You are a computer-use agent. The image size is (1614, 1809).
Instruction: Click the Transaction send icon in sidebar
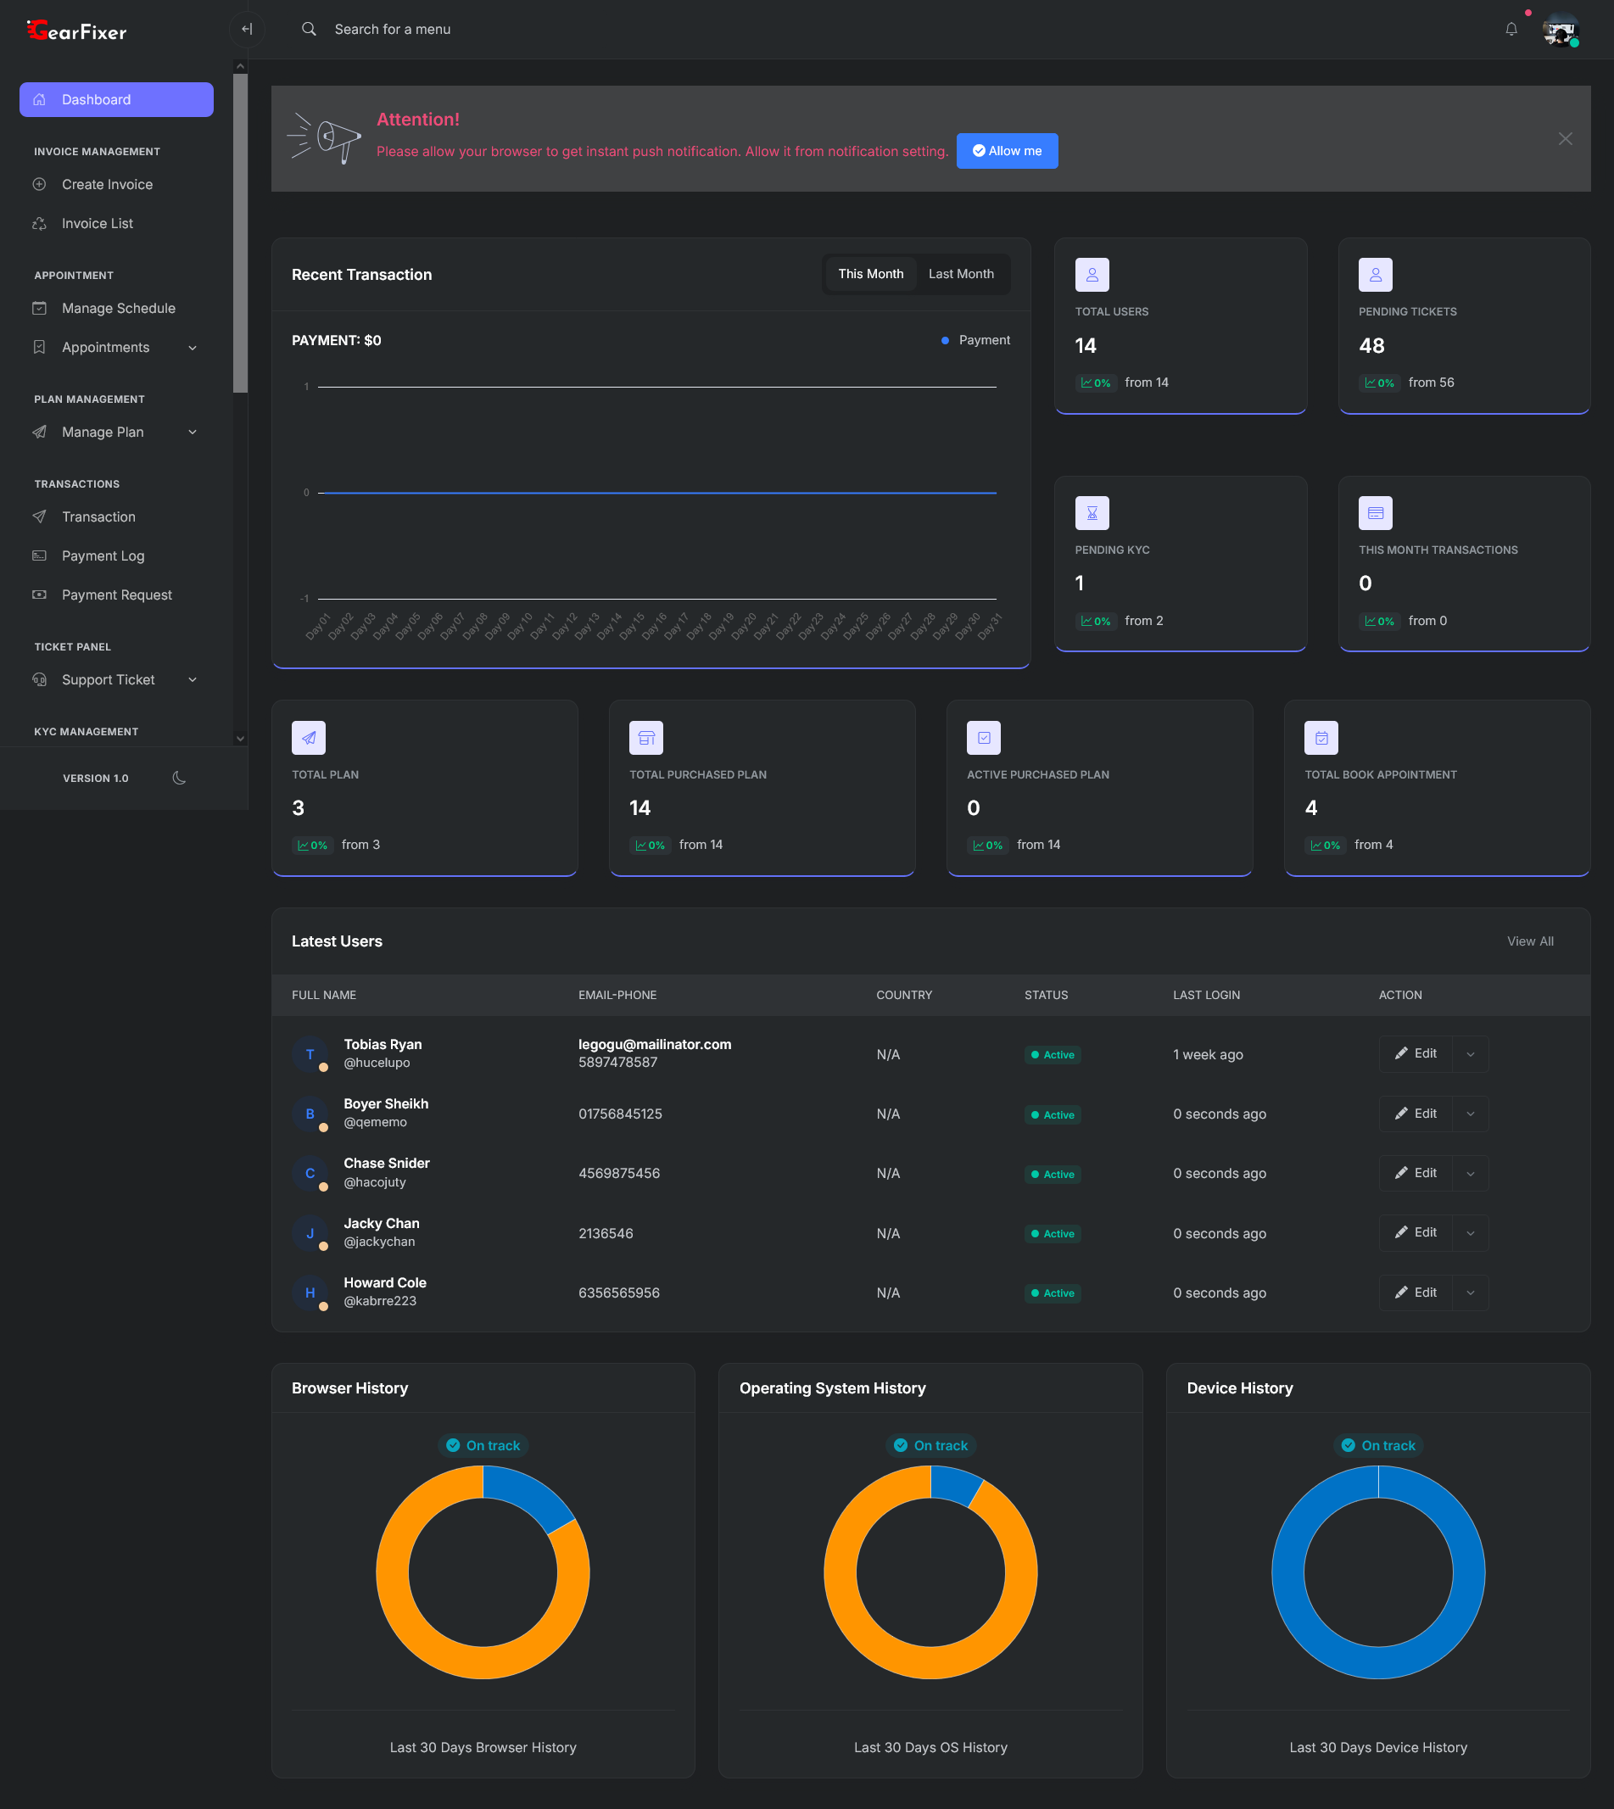tap(39, 517)
